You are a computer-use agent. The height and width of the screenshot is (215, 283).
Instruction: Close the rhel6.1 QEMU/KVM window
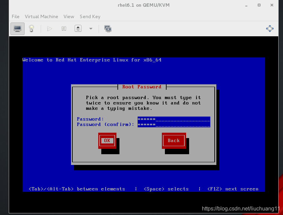pyautogui.click(x=272, y=5)
